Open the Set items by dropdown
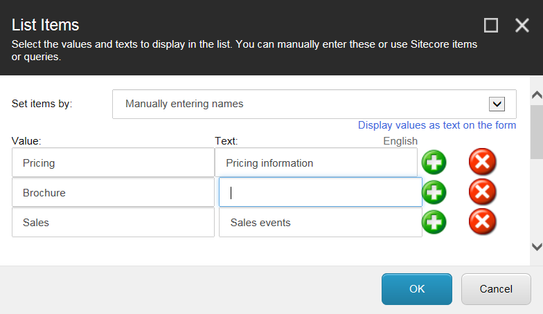 [314, 104]
